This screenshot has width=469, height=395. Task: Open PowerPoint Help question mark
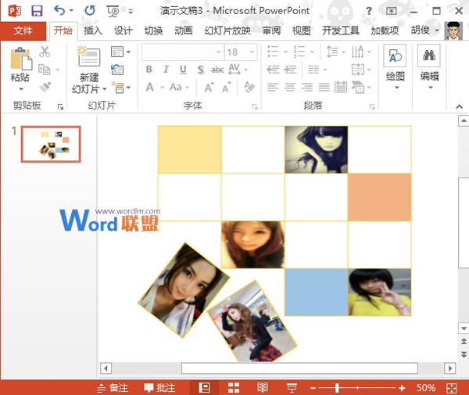click(x=369, y=12)
